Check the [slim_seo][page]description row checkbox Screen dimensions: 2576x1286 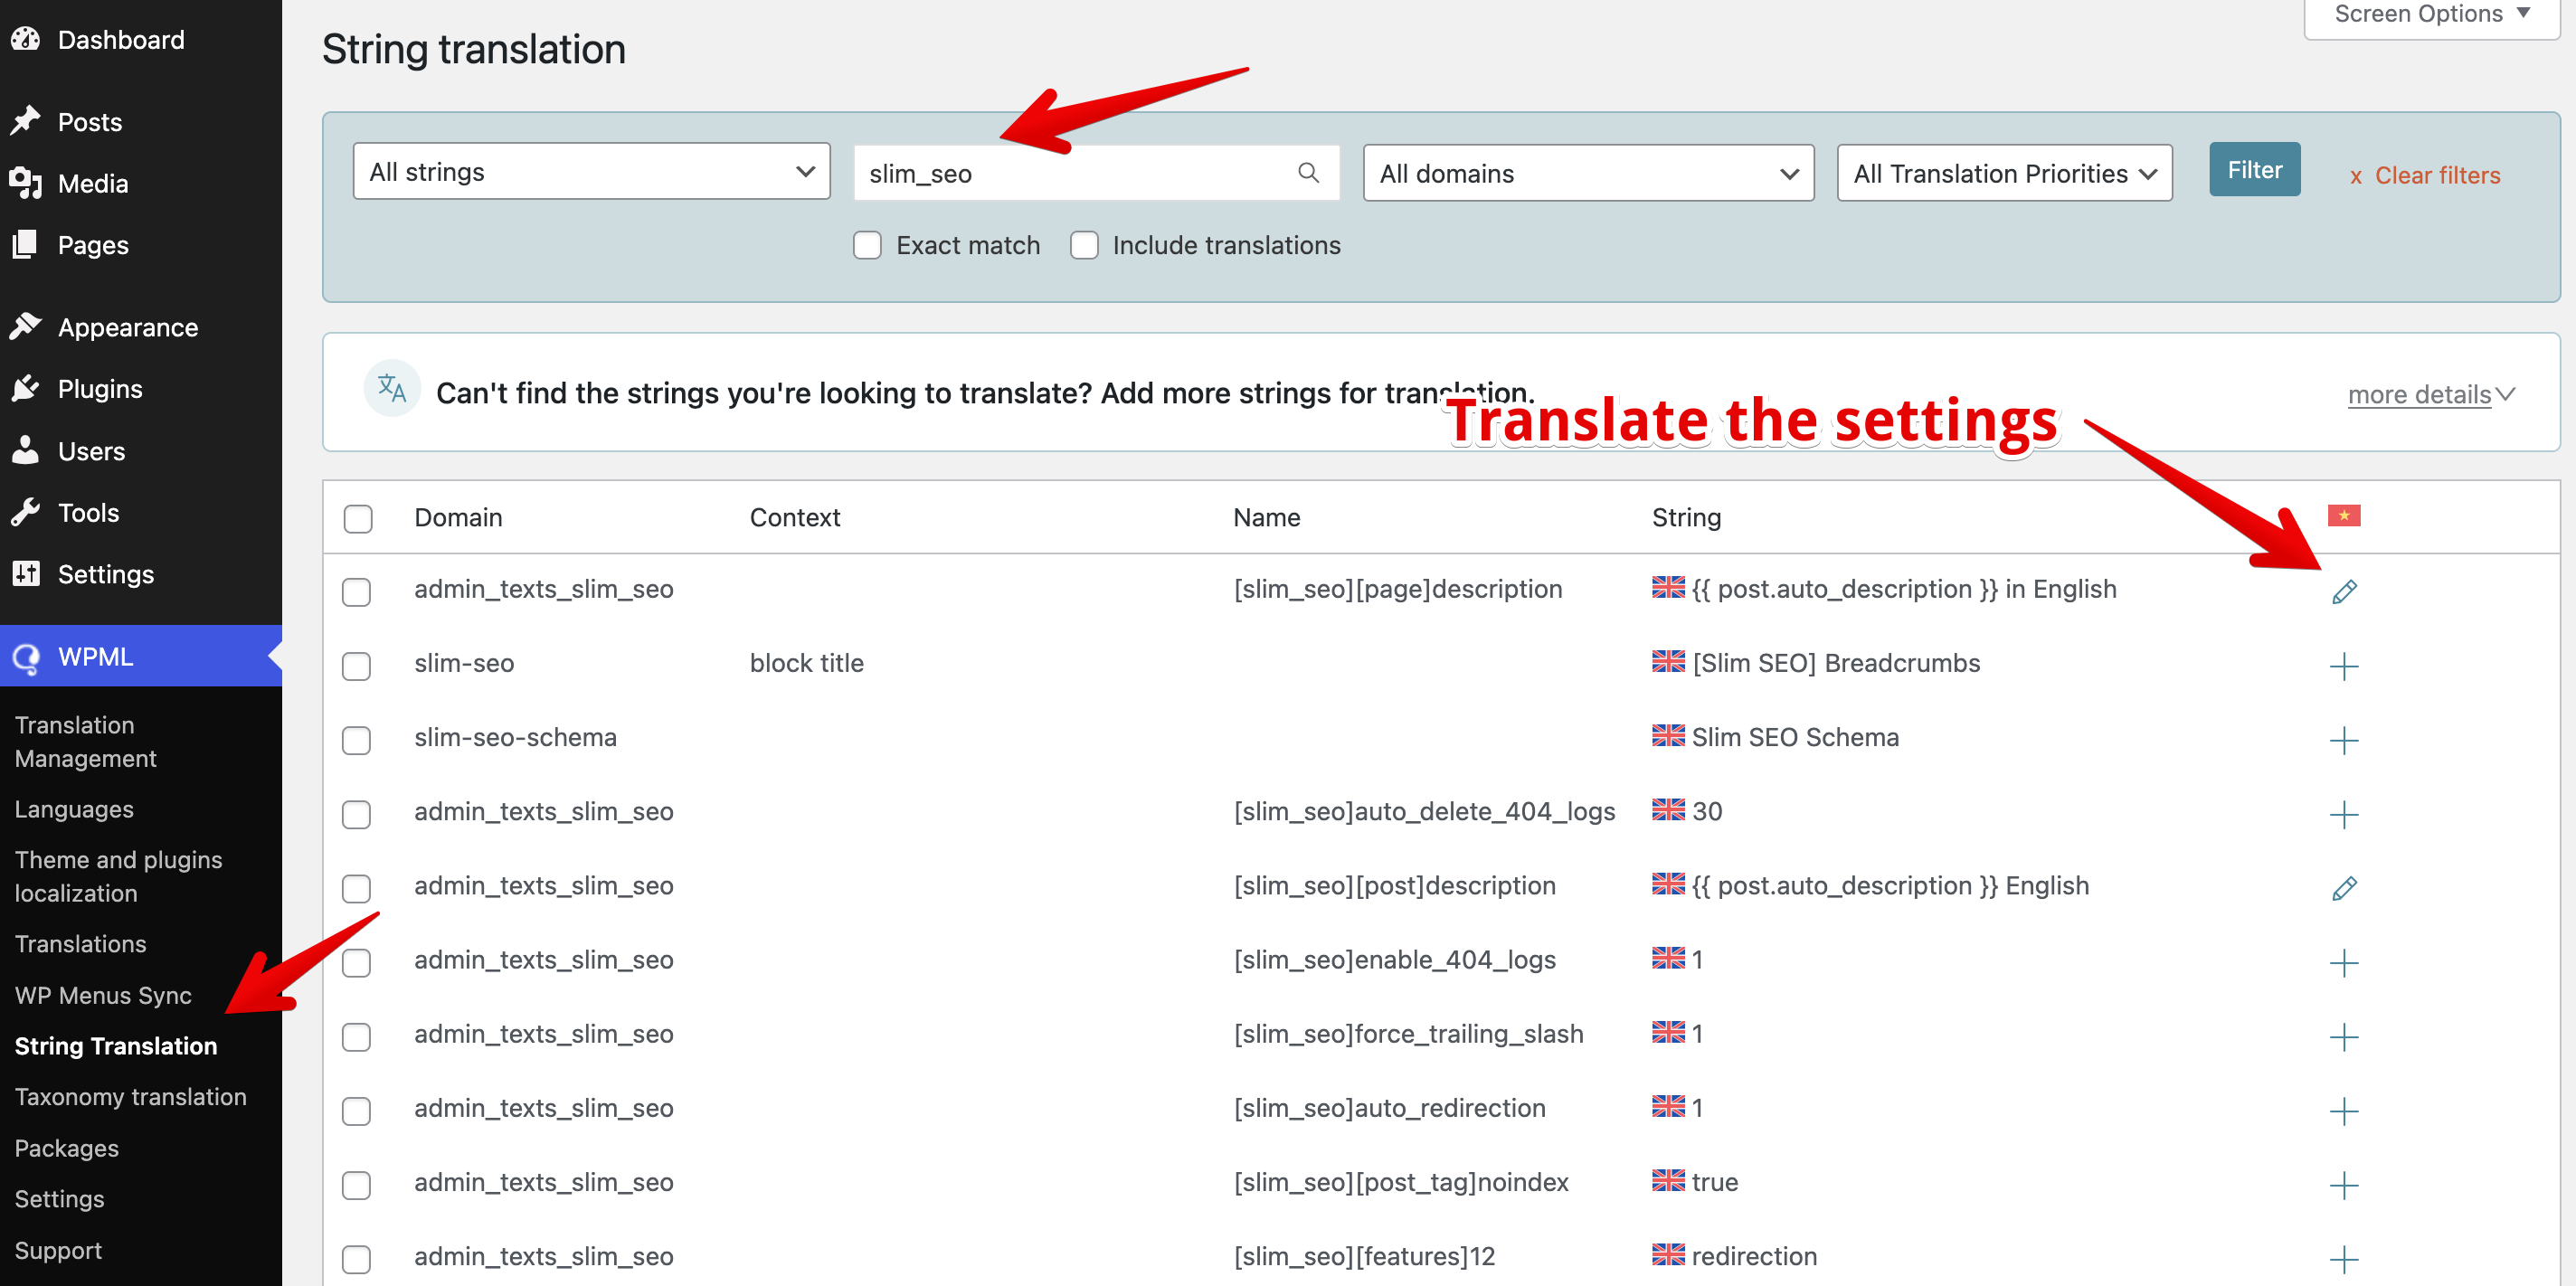point(356,591)
